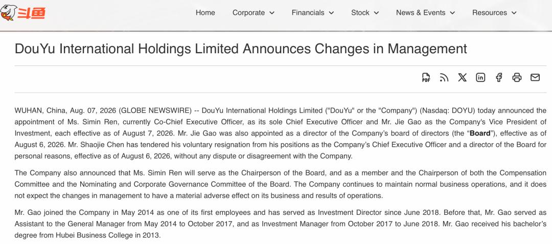Open the Resources menu item
552x244 pixels.
(x=490, y=13)
